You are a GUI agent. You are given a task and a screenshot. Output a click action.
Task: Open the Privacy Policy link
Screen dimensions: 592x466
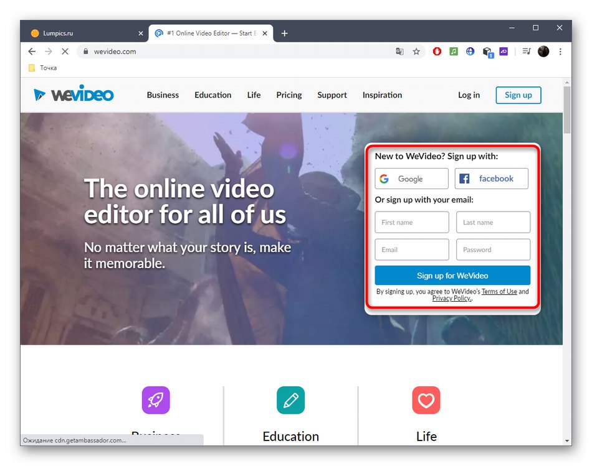click(x=452, y=298)
